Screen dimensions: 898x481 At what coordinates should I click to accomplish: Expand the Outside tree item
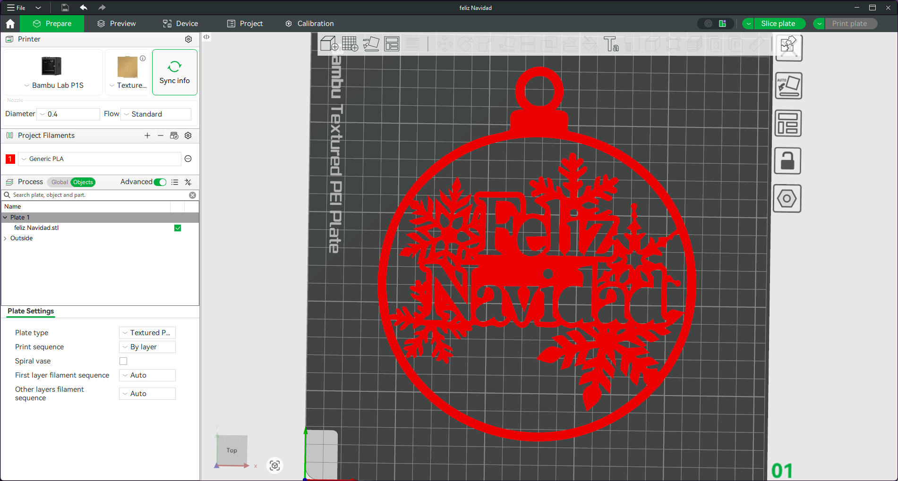point(5,238)
